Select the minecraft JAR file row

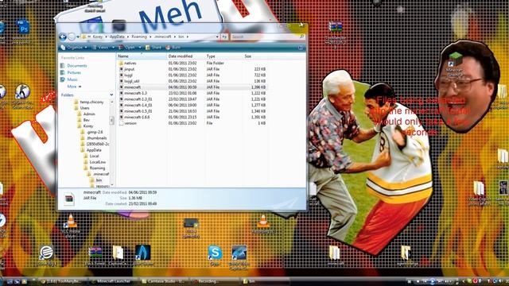(192, 87)
